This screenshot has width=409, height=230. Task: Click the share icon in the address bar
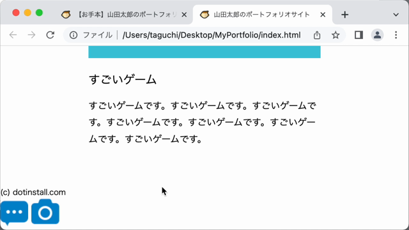[317, 35]
